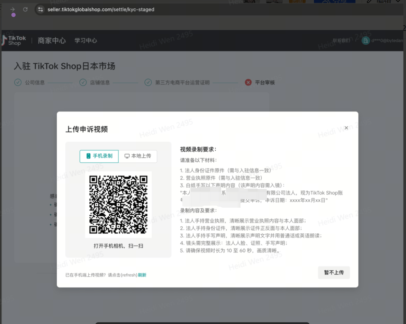Switch to the 本地上传 tab
Image resolution: width=406 pixels, height=324 pixels.
(x=137, y=156)
